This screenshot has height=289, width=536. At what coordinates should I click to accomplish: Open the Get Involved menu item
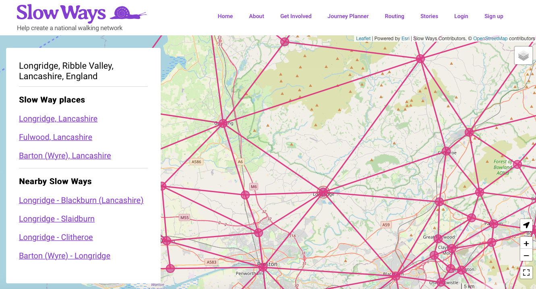coord(296,16)
